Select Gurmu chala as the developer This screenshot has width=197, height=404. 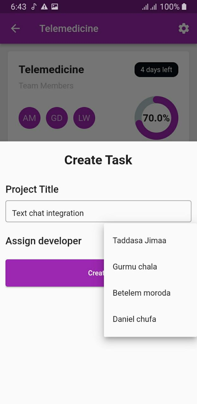(135, 267)
